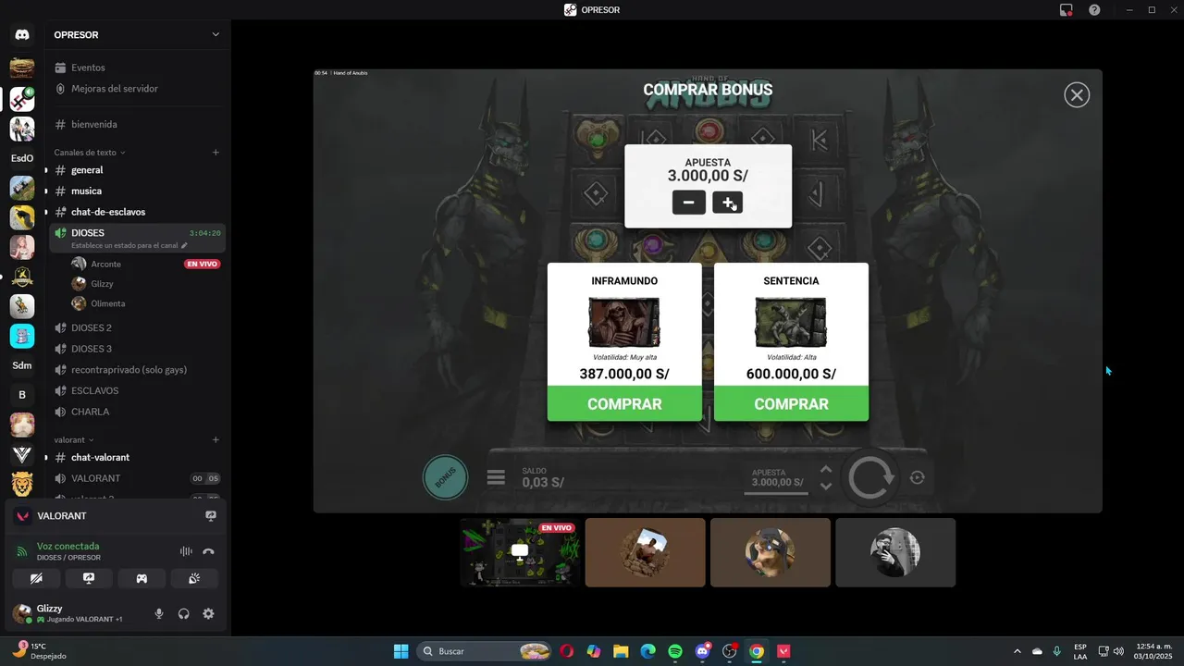
Task: Lower the bet with the down chevron
Action: click(826, 486)
